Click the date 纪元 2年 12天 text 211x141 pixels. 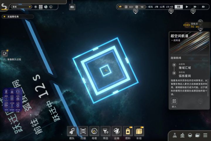(x=156, y=7)
